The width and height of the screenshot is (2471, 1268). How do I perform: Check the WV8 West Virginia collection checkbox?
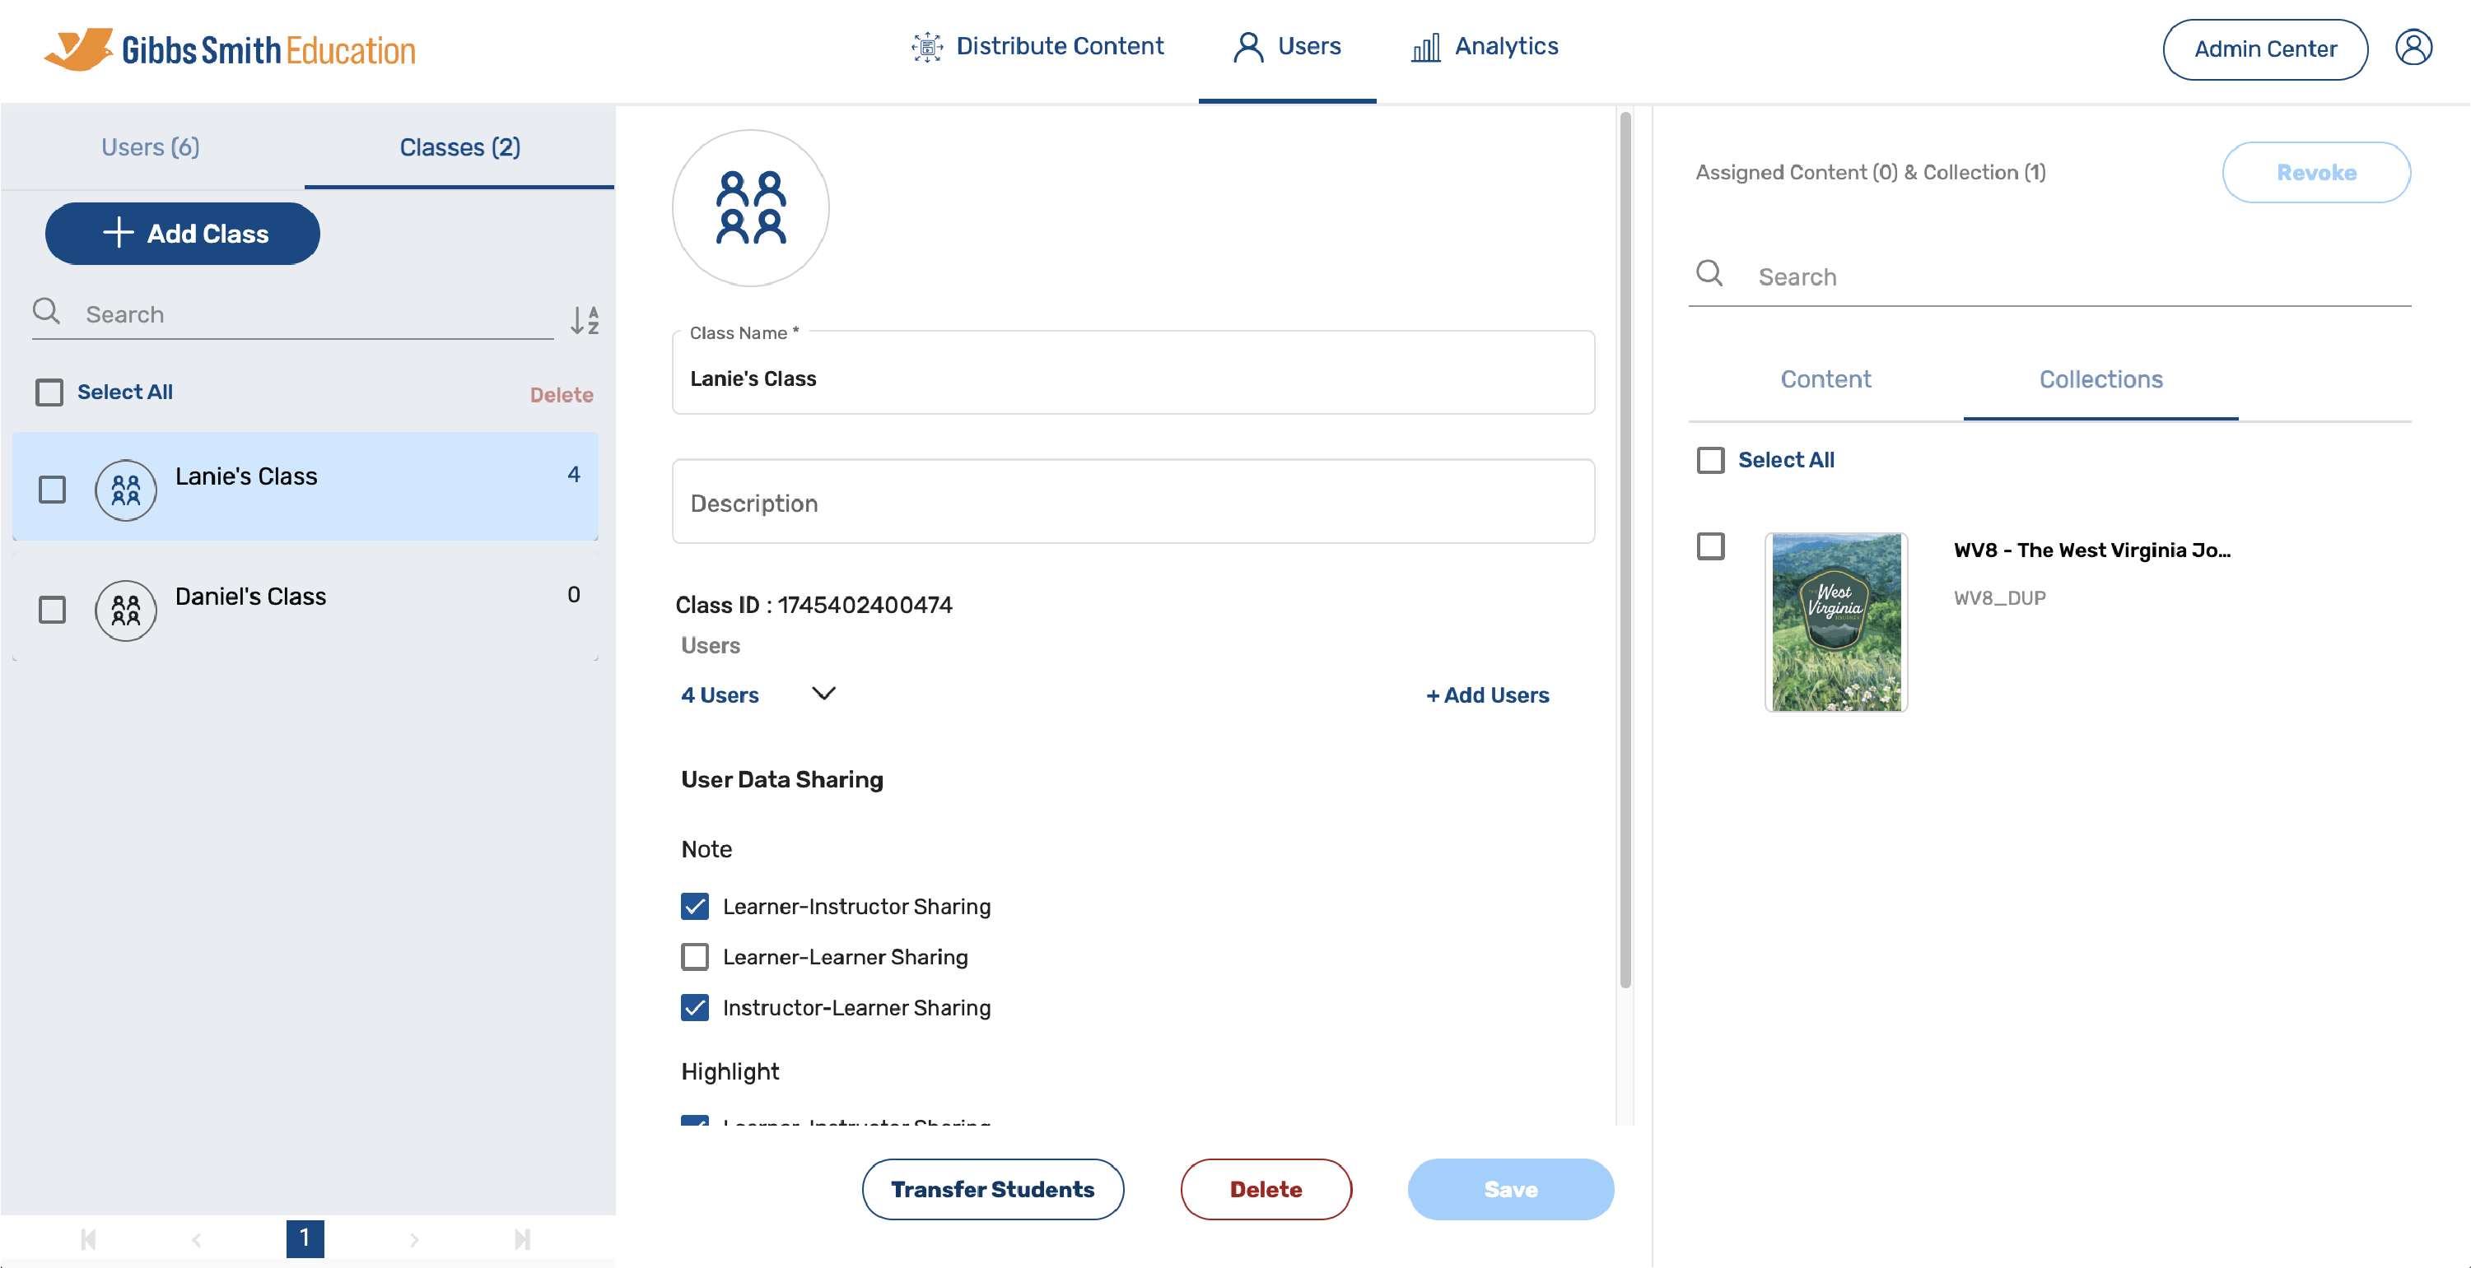[x=1709, y=546]
